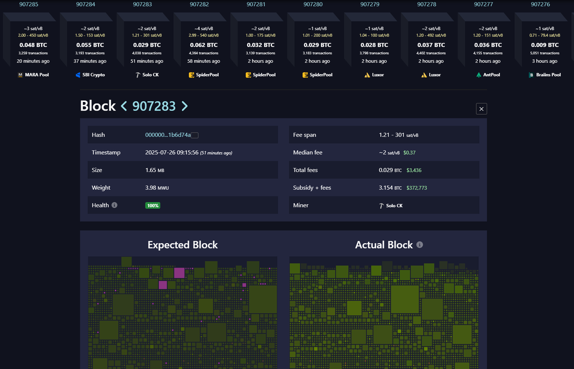This screenshot has width=574, height=369.
Task: Go to previous block using left chevron
Action: pos(124,106)
